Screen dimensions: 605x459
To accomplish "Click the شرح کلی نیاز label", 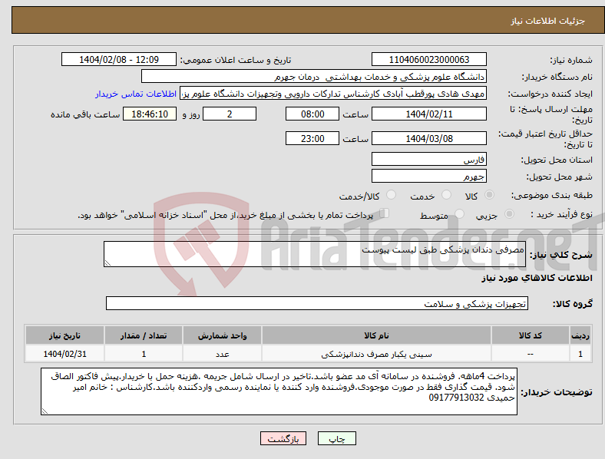I will (561, 255).
